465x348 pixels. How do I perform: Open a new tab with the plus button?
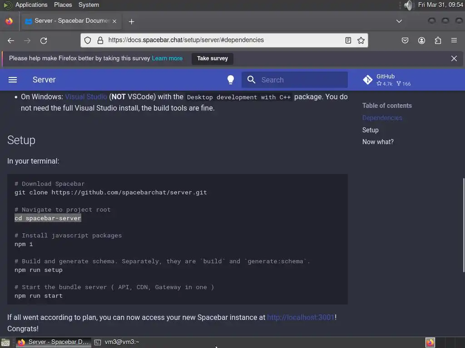(x=131, y=21)
